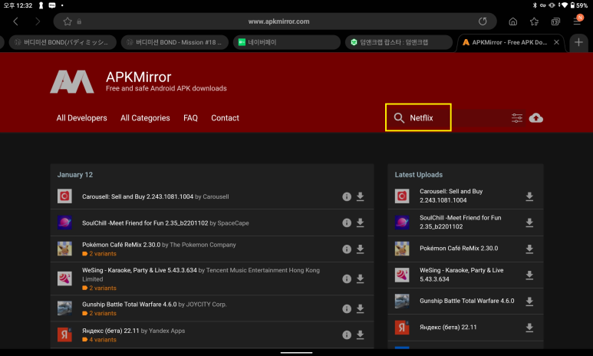Open advanced search filter sliders icon
This screenshot has width=593, height=356.
click(x=516, y=118)
